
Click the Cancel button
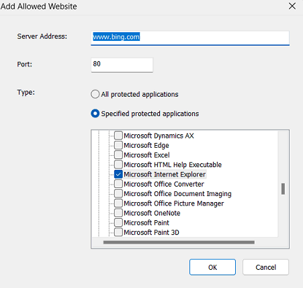tap(265, 267)
